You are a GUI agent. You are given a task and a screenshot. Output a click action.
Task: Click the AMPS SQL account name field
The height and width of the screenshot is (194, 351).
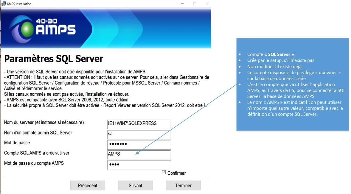pos(139,154)
